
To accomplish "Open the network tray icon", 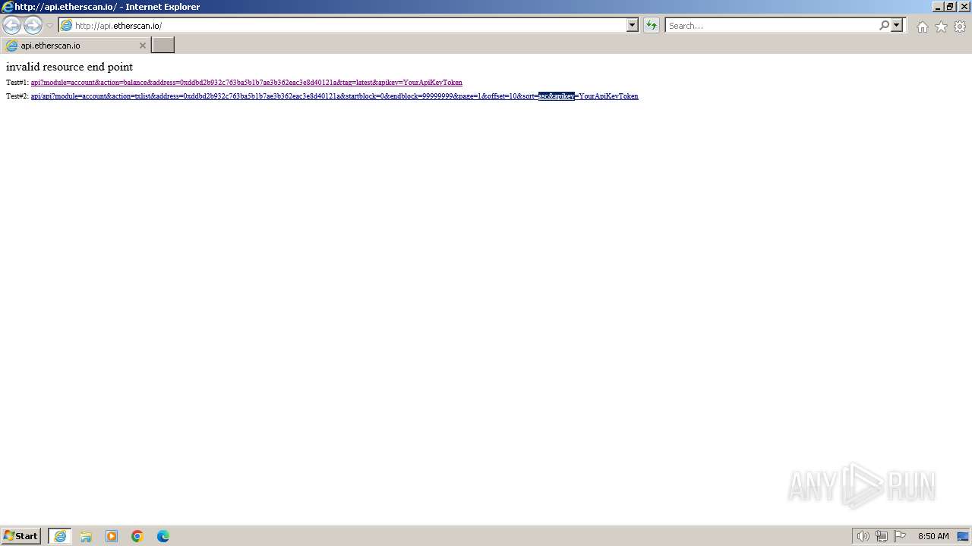I will 882,536.
